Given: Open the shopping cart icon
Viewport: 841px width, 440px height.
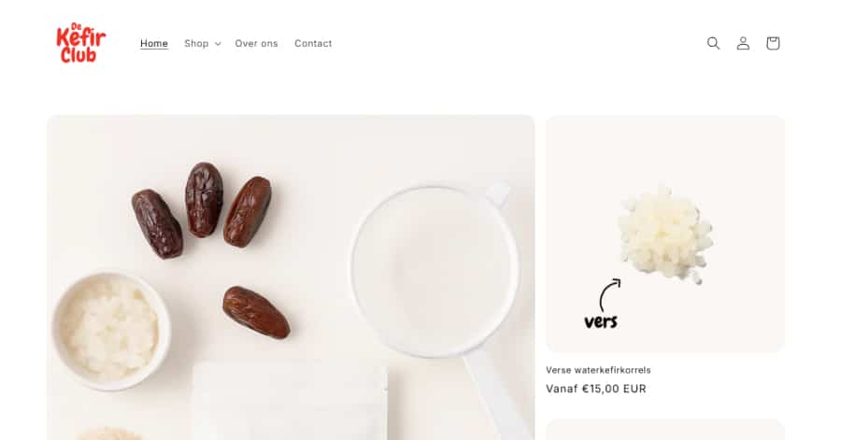Looking at the screenshot, I should coord(773,43).
